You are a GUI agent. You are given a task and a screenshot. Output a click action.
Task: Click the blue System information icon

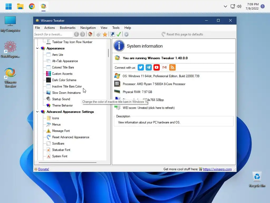click(119, 46)
